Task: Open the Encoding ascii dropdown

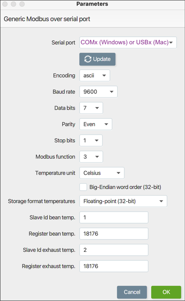Action: click(x=94, y=75)
